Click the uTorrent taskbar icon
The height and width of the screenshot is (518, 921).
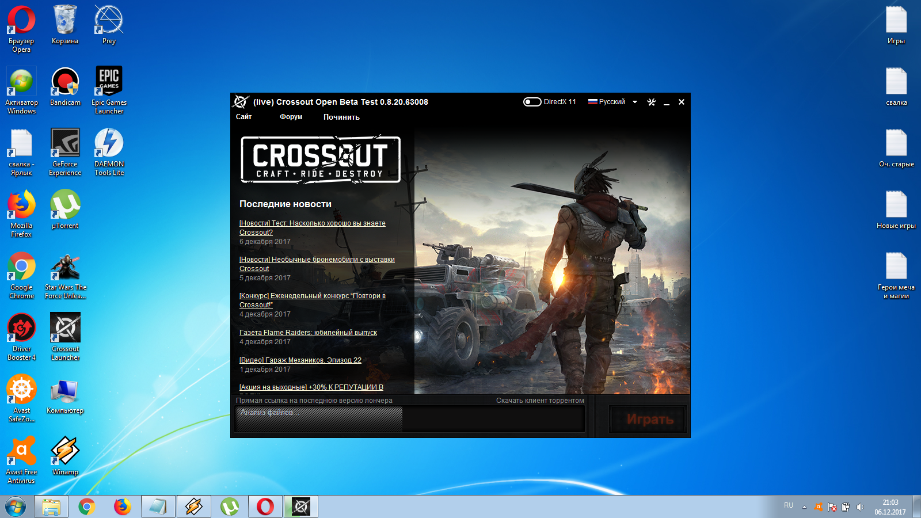pyautogui.click(x=230, y=506)
